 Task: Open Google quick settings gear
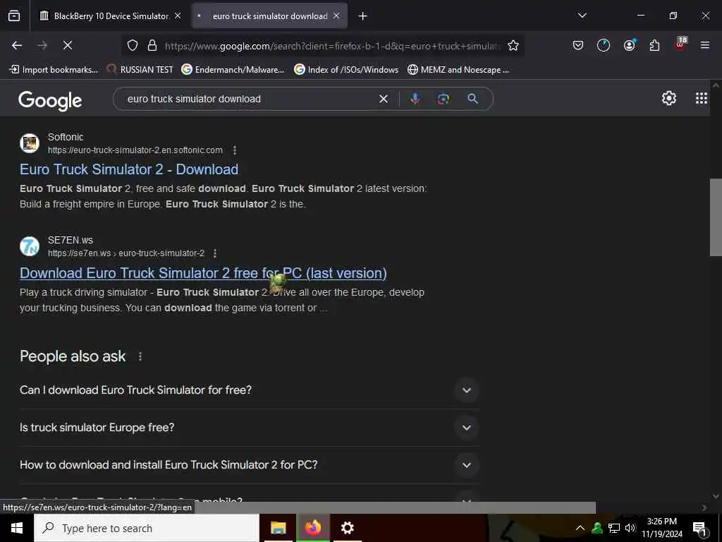[668, 97]
